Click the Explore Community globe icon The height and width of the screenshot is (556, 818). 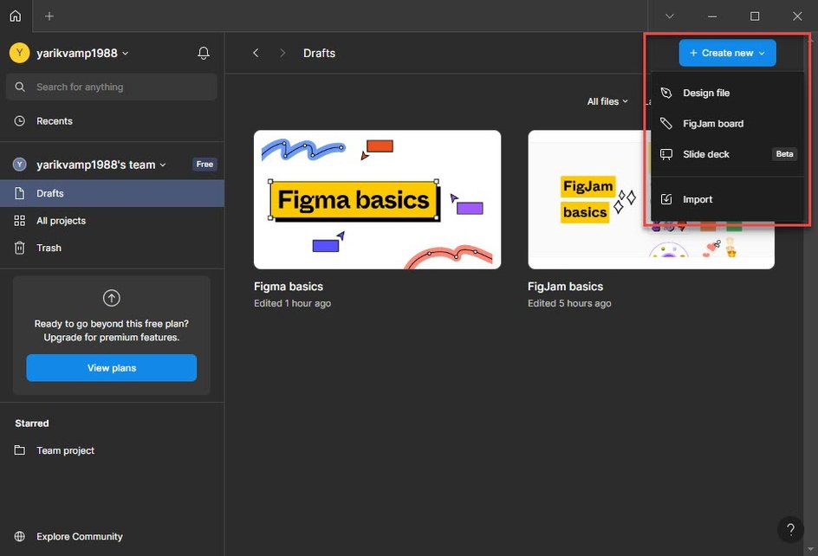[19, 536]
